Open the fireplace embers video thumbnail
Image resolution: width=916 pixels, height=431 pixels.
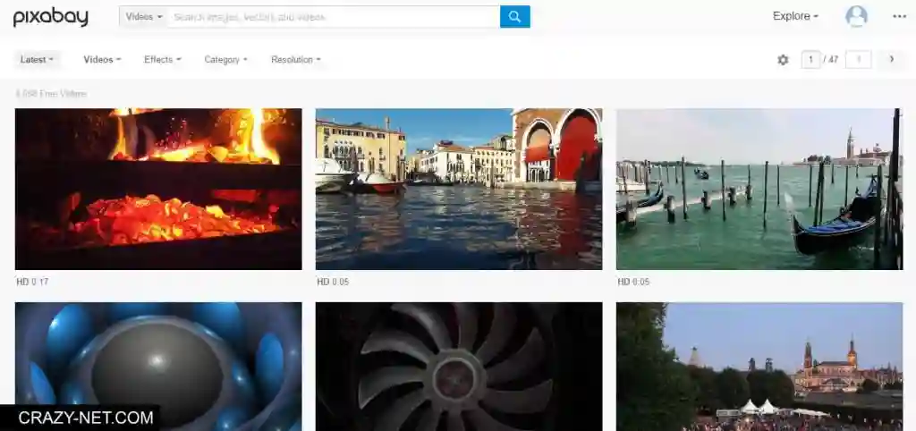(x=158, y=189)
